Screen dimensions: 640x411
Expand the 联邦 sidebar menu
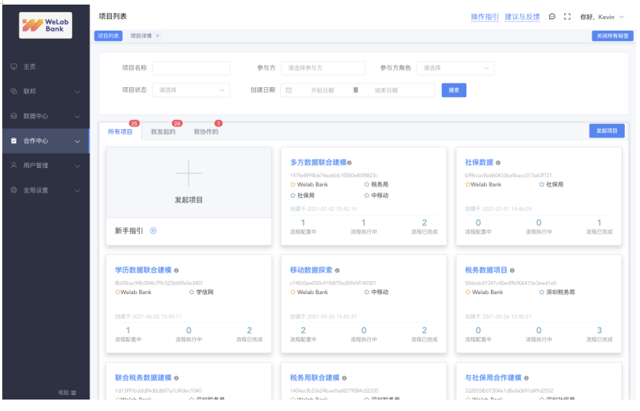pos(46,92)
